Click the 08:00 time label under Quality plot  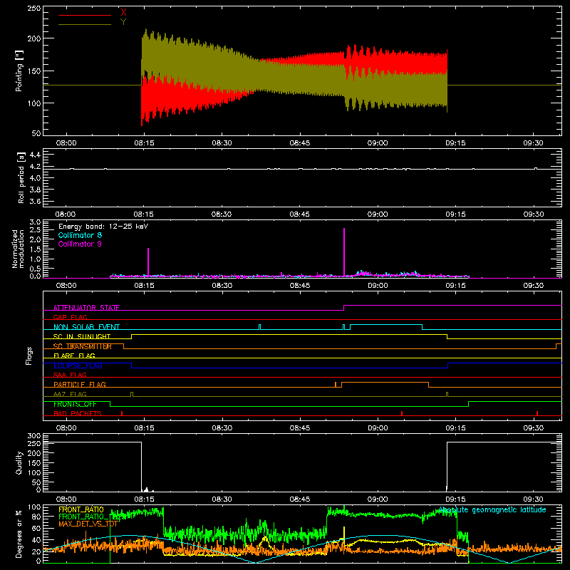pos(66,499)
